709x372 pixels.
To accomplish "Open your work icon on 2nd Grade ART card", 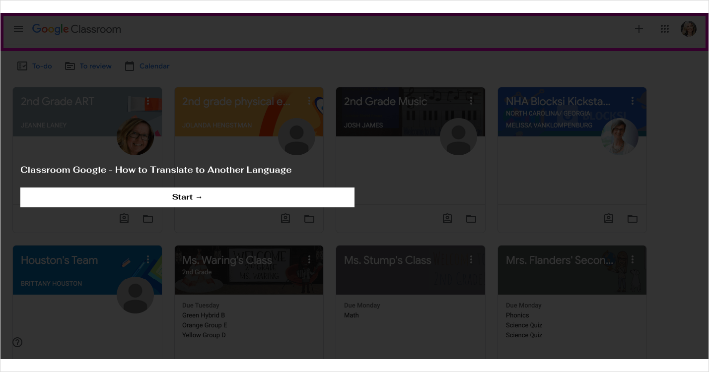I will [x=124, y=218].
